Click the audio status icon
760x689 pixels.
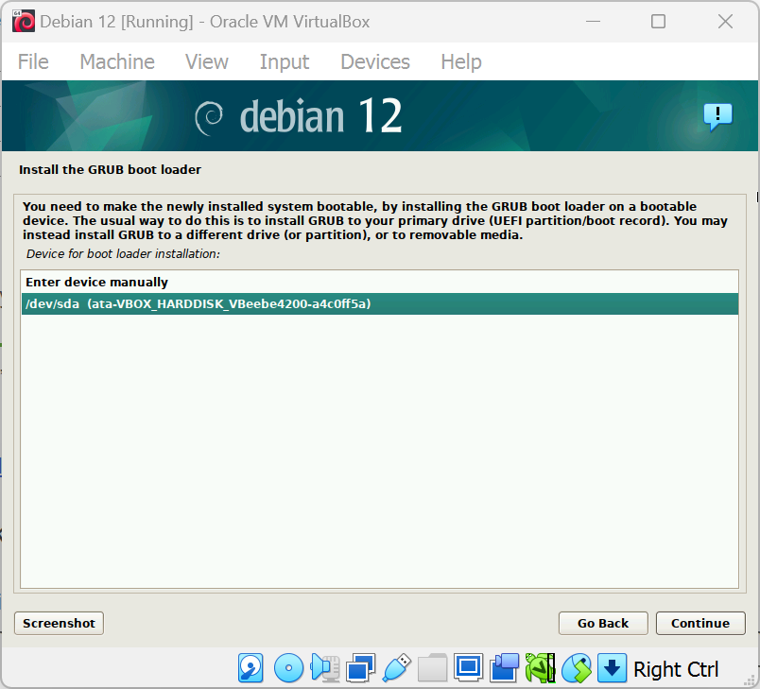pyautogui.click(x=324, y=668)
